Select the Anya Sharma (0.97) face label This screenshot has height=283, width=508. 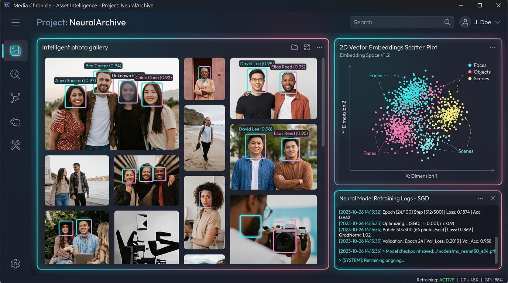76,80
